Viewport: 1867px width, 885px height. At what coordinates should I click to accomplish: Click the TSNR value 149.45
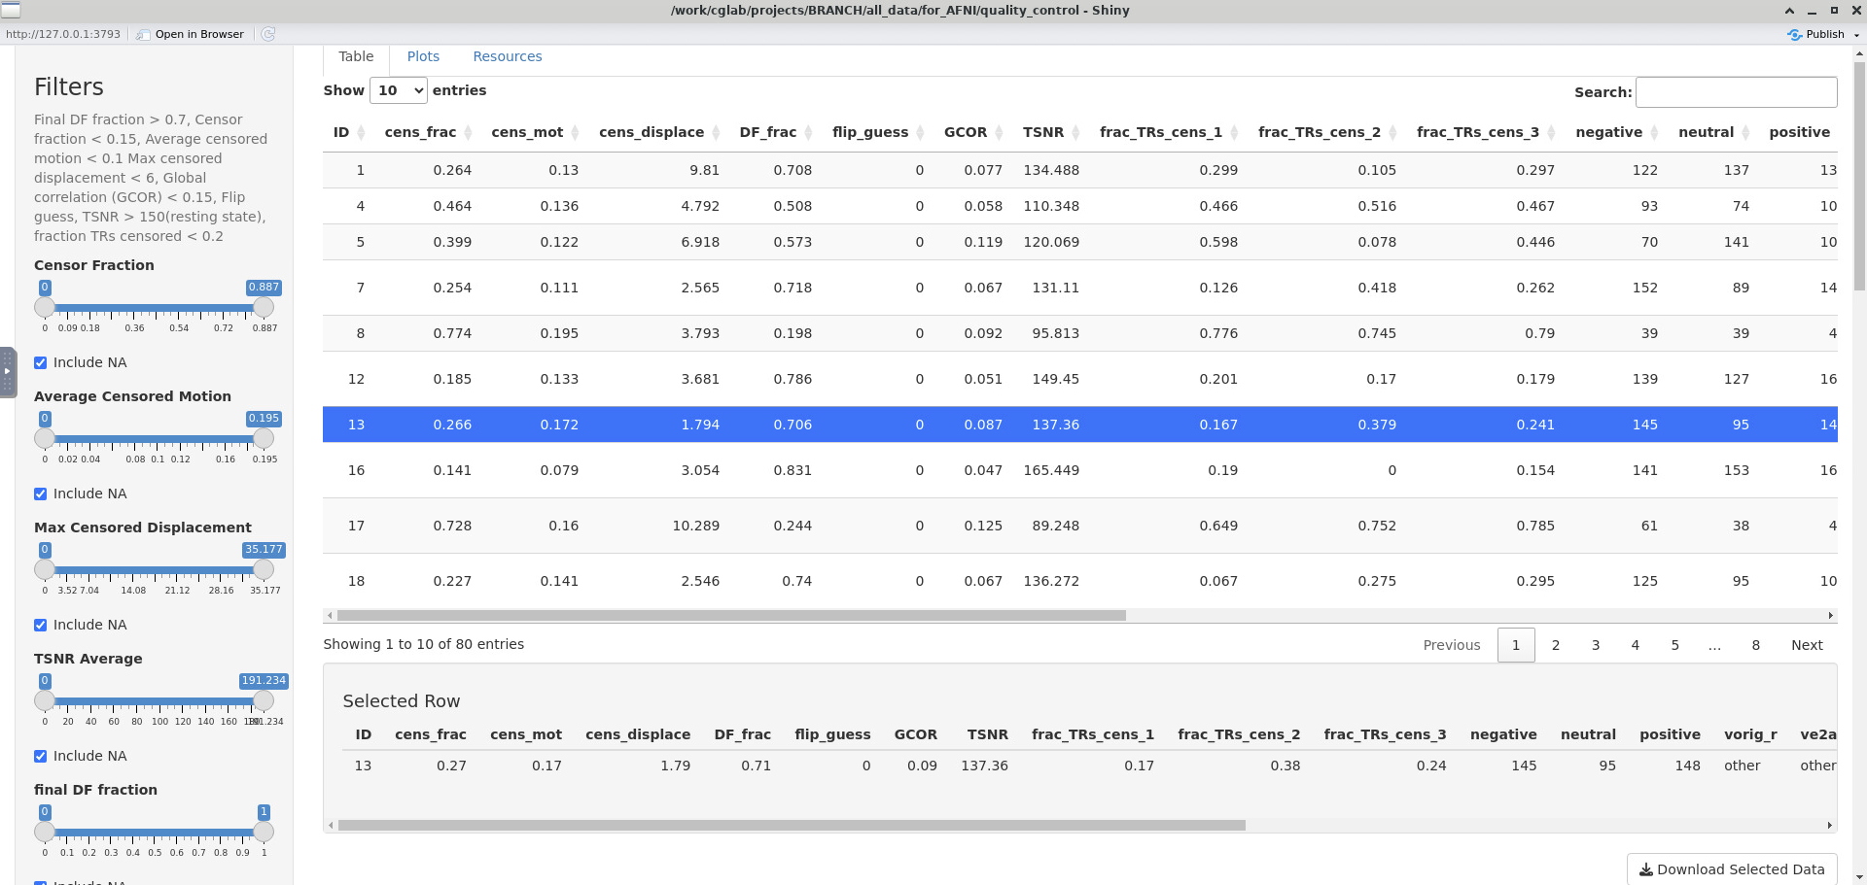tap(1055, 379)
